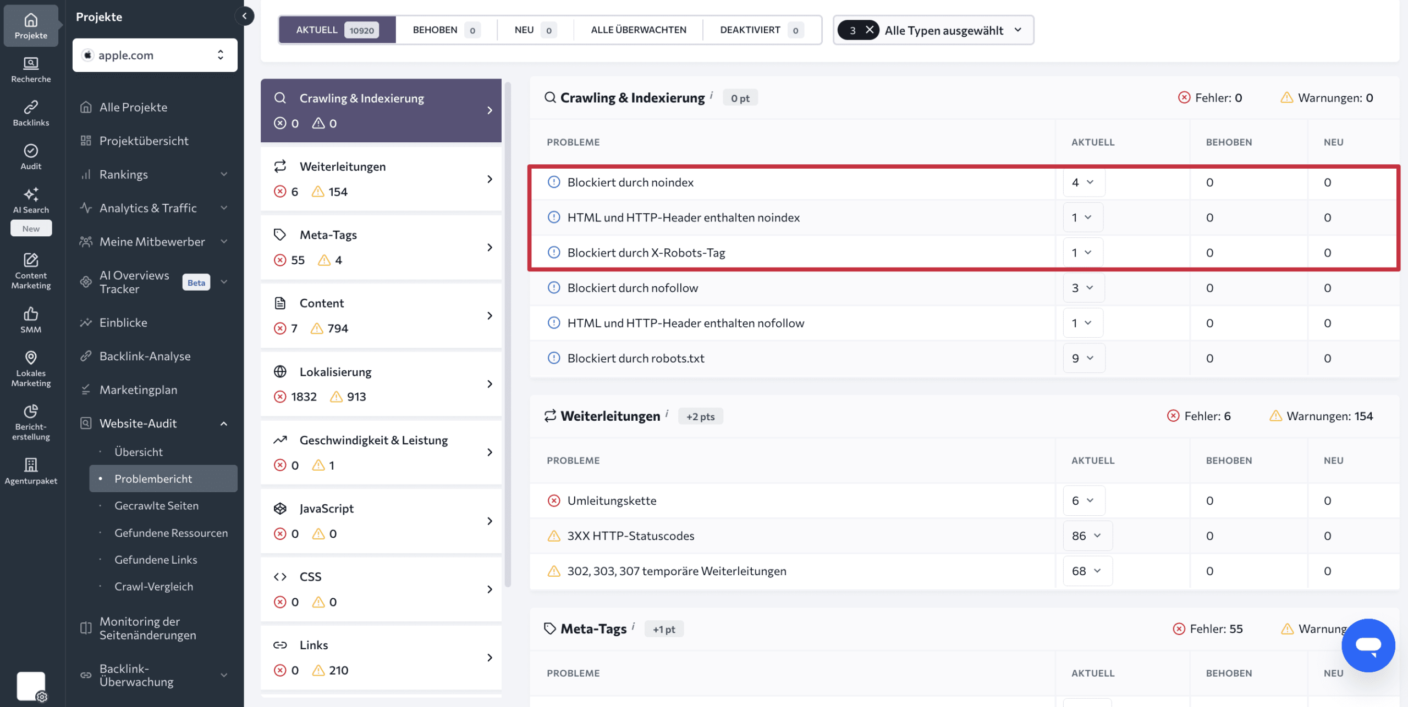Open Lokales Marketing in the left rail
Image resolution: width=1408 pixels, height=707 pixels.
[x=31, y=369]
